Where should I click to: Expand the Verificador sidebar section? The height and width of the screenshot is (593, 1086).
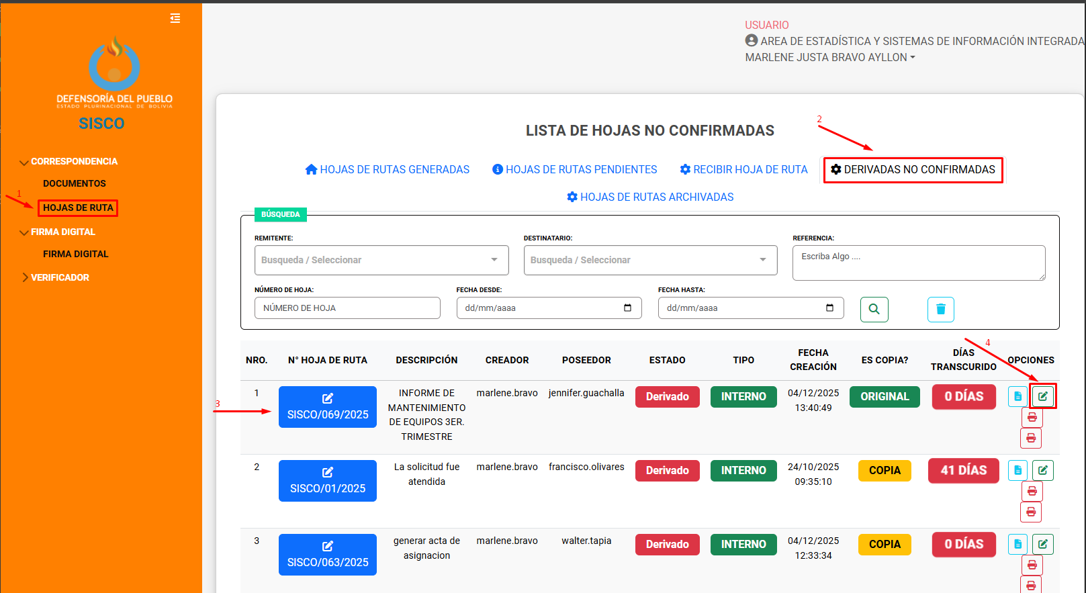60,277
